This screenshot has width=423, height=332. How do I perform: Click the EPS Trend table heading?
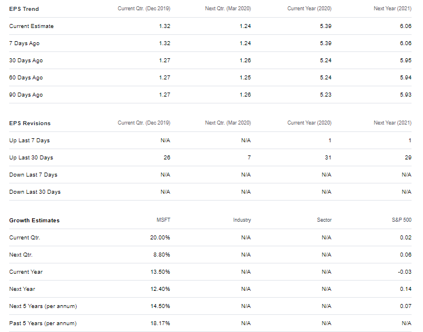[x=24, y=9]
